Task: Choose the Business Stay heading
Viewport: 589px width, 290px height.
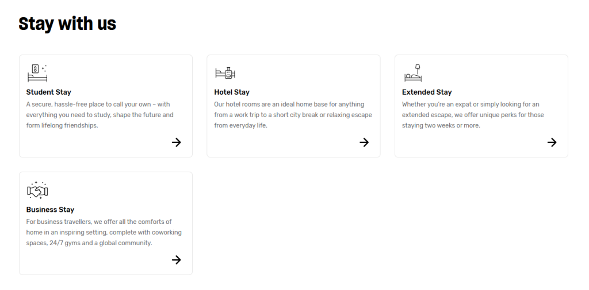Action: [x=51, y=210]
